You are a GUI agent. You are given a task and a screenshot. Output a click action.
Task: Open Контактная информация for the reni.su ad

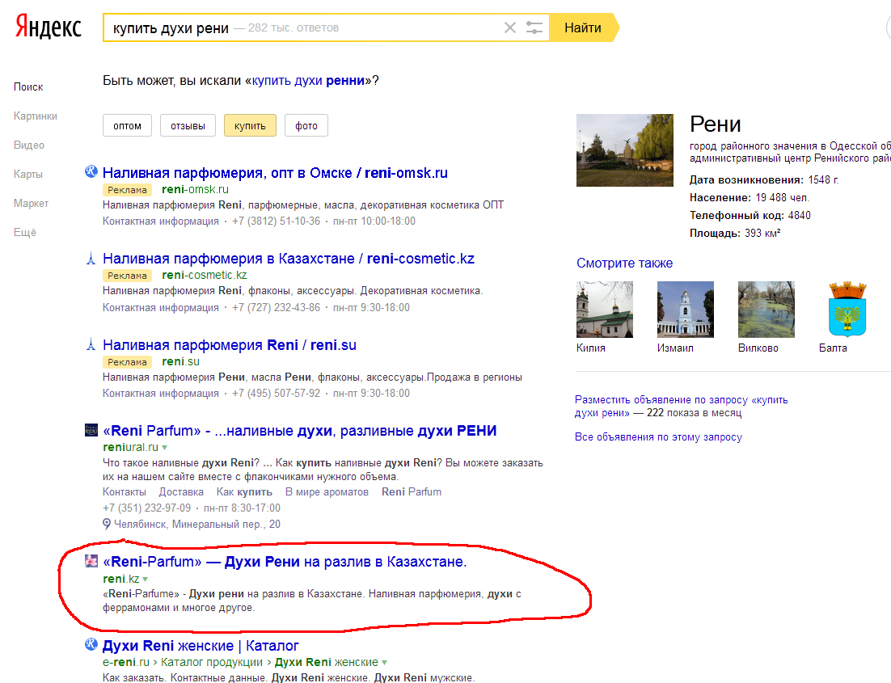pyautogui.click(x=161, y=393)
